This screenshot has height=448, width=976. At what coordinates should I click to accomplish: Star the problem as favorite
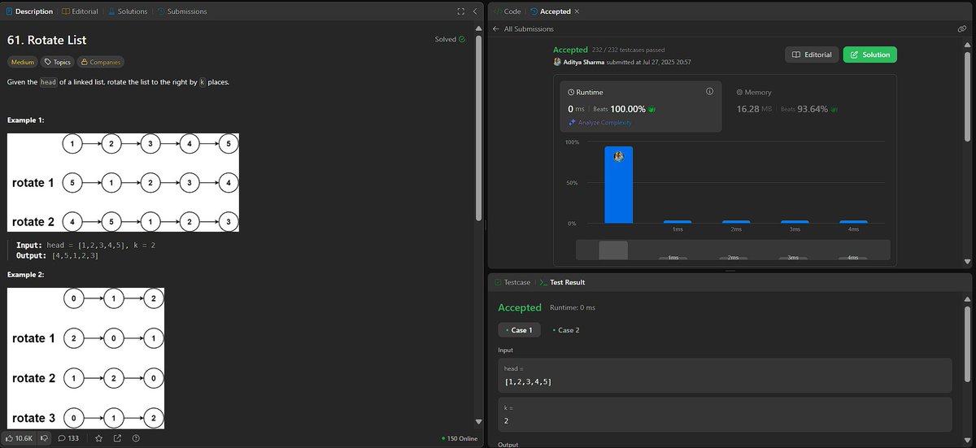[x=98, y=438]
